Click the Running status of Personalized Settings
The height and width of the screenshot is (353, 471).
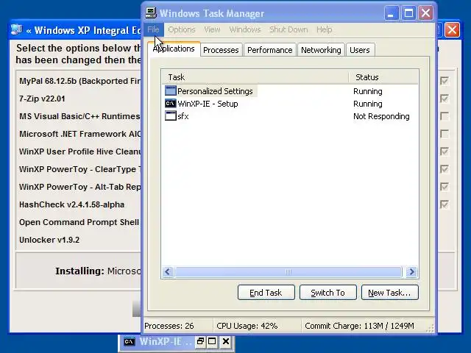point(368,91)
